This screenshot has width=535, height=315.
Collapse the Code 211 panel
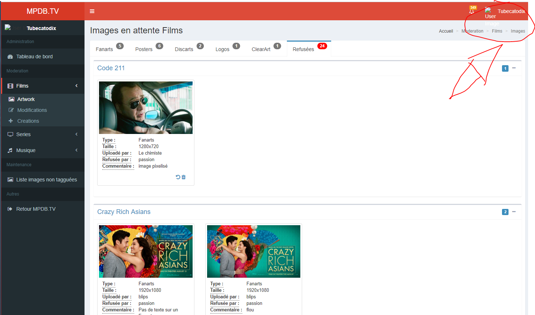click(x=514, y=68)
